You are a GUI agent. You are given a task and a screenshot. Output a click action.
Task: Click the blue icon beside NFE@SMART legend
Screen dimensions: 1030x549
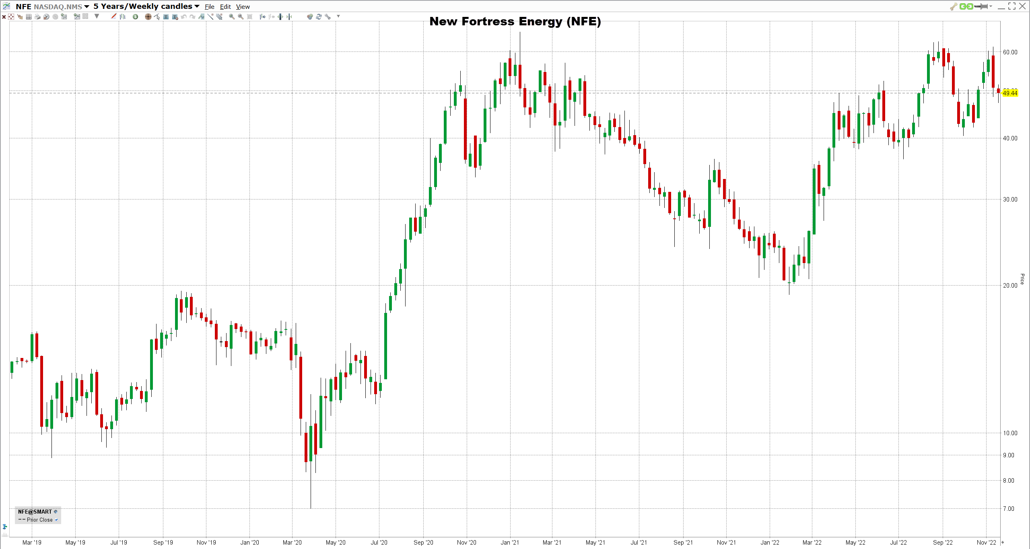[x=56, y=512]
